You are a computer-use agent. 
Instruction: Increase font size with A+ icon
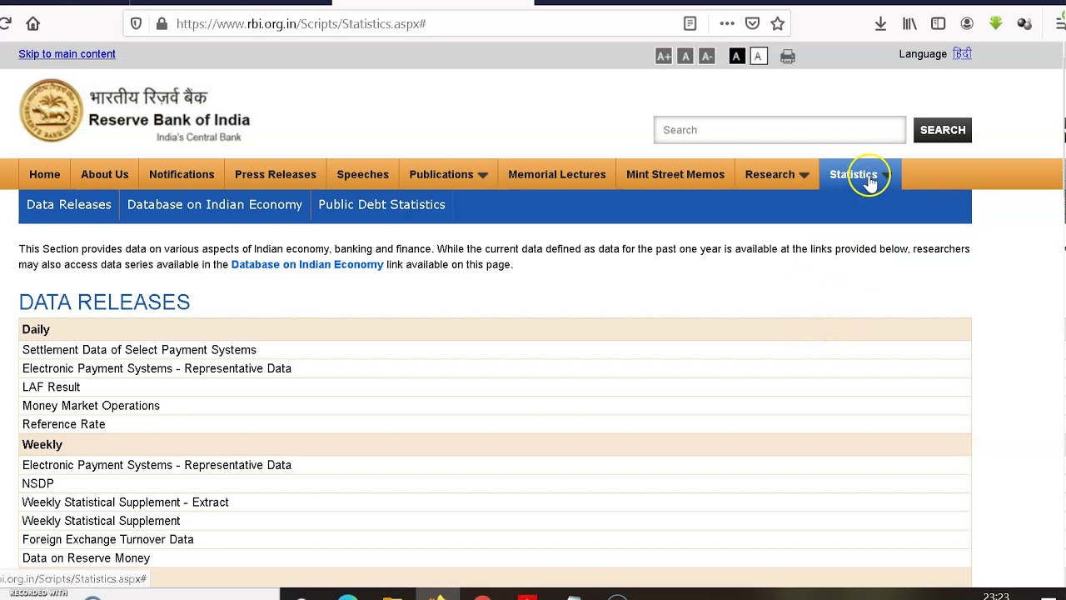664,56
